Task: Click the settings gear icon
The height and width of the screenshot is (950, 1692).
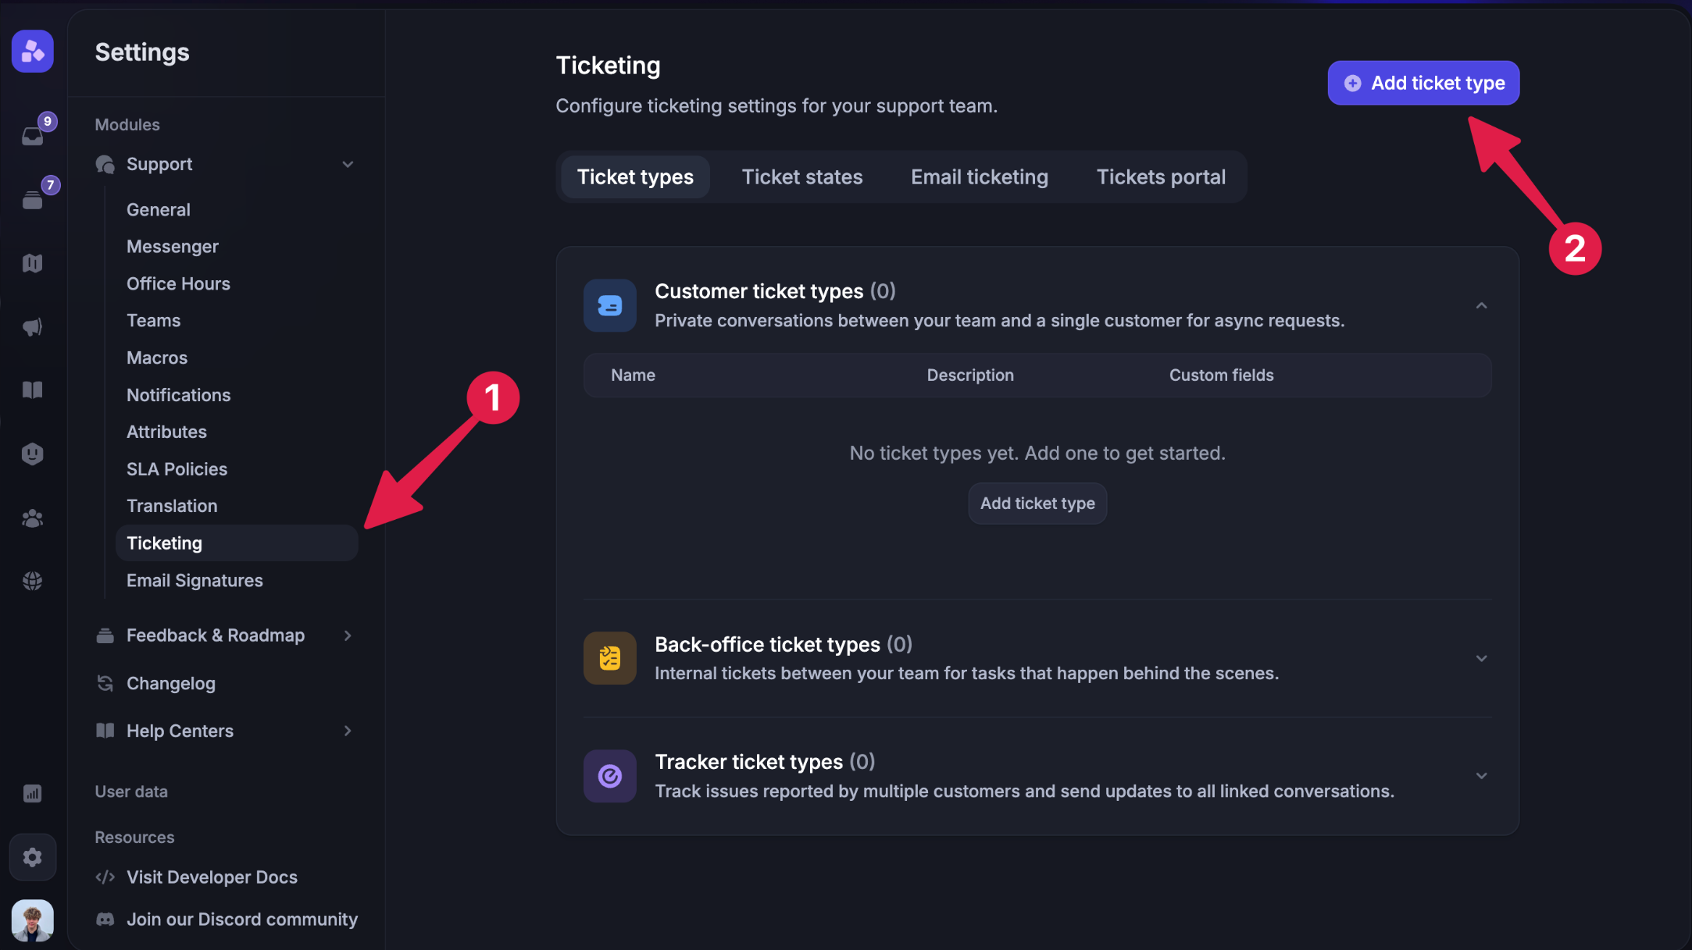Action: 32,856
